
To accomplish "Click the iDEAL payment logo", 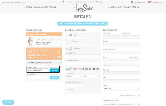I will pyautogui.click(x=70, y=35).
